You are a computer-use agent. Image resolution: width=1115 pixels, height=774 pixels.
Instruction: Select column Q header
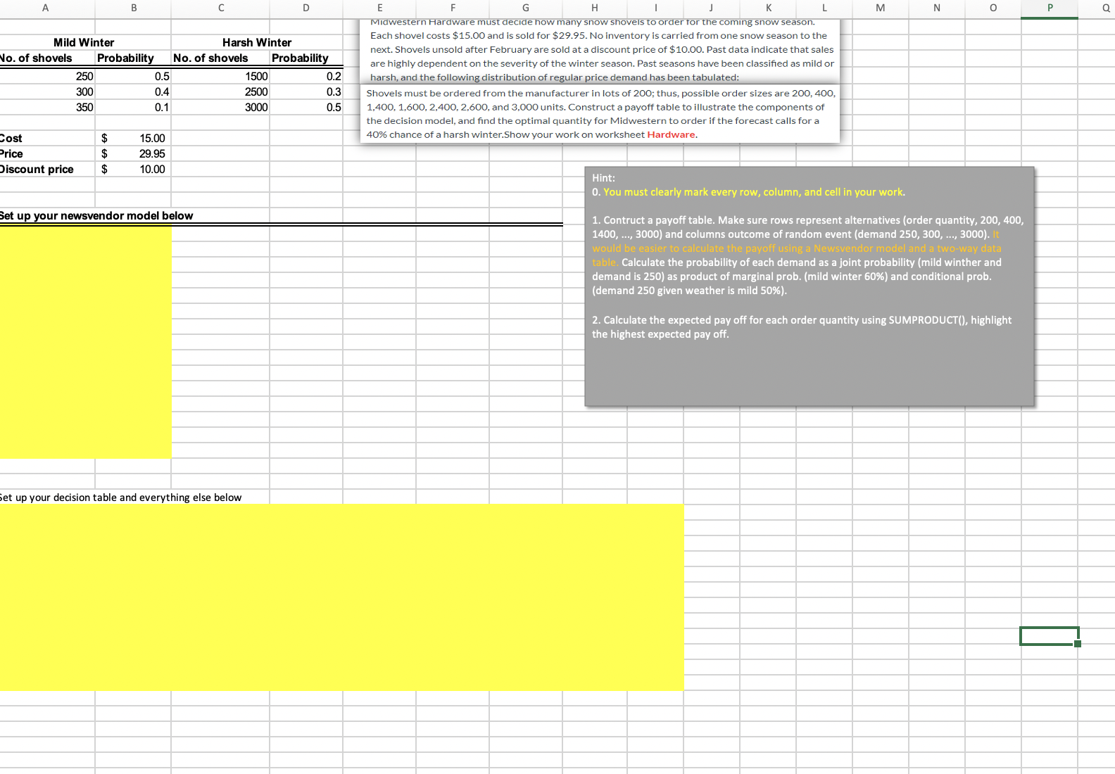point(1098,8)
